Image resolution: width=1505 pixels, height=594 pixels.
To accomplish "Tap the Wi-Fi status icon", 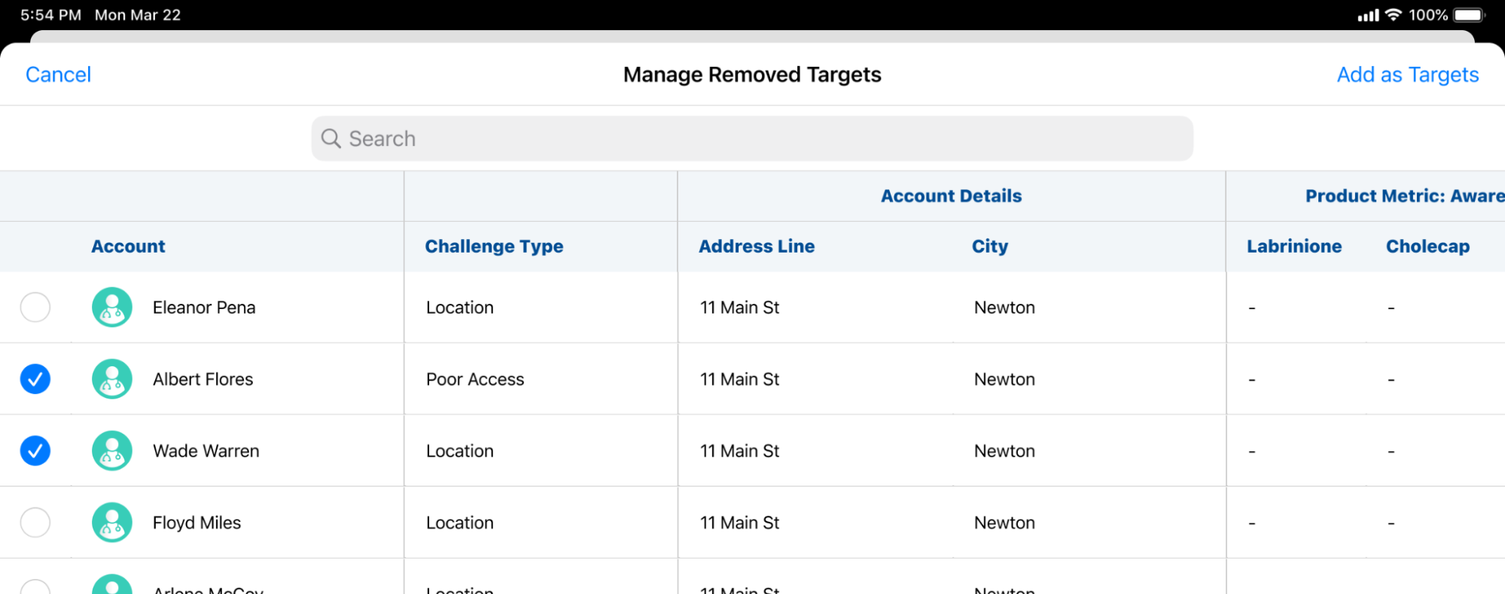I will [1393, 15].
